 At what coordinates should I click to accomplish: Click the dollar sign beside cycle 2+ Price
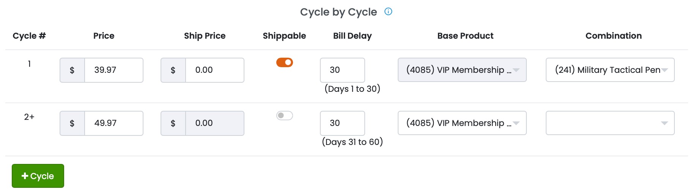72,123
